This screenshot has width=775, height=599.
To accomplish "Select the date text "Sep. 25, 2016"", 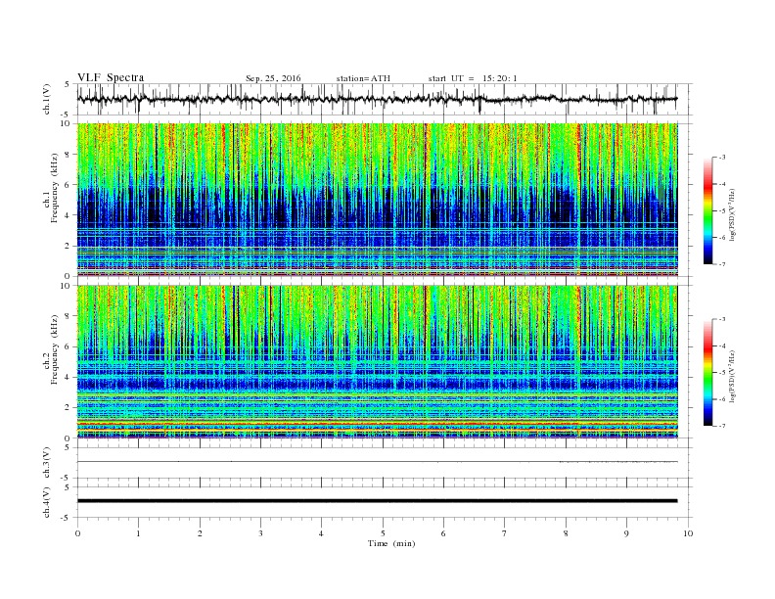I will pyautogui.click(x=273, y=78).
